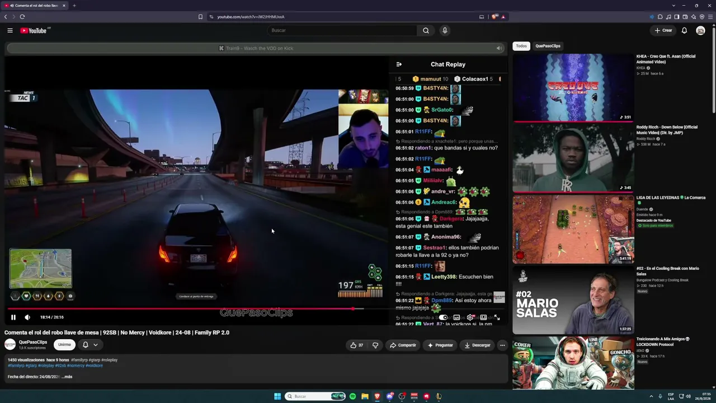Open the KHEA Creo Que video thumbnail

[x=573, y=87]
